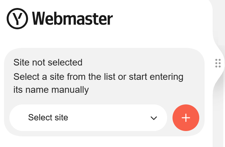Grab the dotted grip on the panel edge
This screenshot has width=225, height=147.
coord(218,63)
